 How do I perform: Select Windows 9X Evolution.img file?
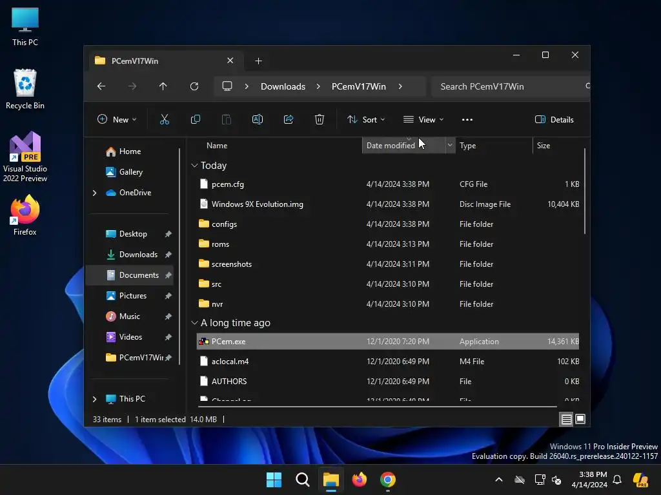click(257, 204)
